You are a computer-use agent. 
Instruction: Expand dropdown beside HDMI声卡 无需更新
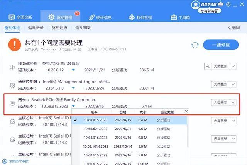[x=233, y=66]
